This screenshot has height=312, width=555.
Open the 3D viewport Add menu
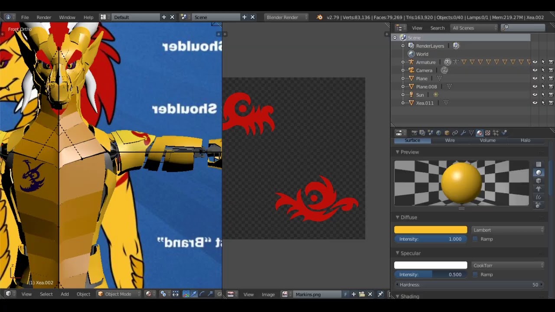click(x=65, y=294)
